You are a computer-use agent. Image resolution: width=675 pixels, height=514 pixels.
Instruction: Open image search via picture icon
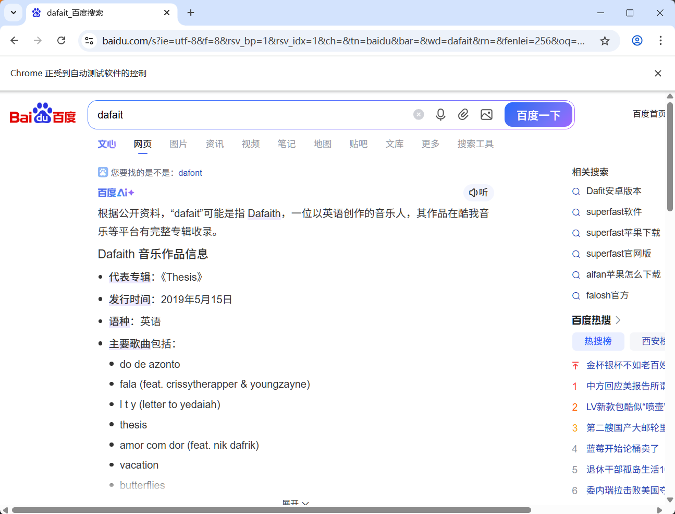click(x=486, y=115)
